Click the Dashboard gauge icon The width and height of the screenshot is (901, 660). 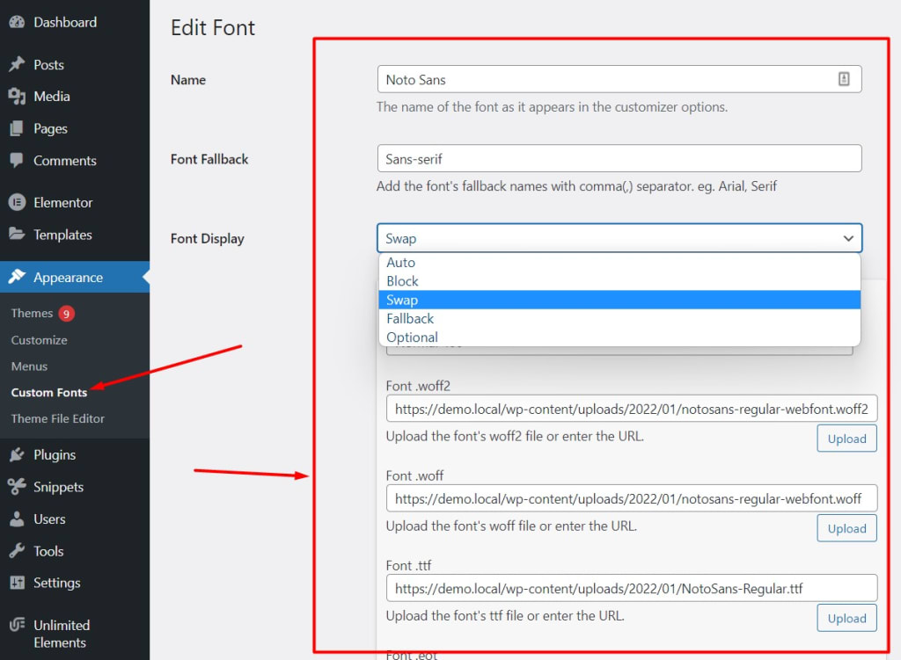[x=18, y=22]
